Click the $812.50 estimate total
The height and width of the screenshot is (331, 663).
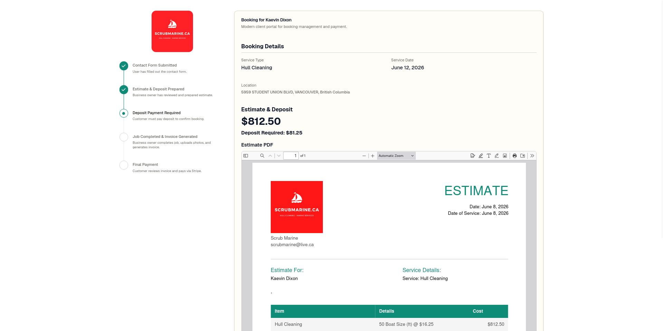[261, 121]
